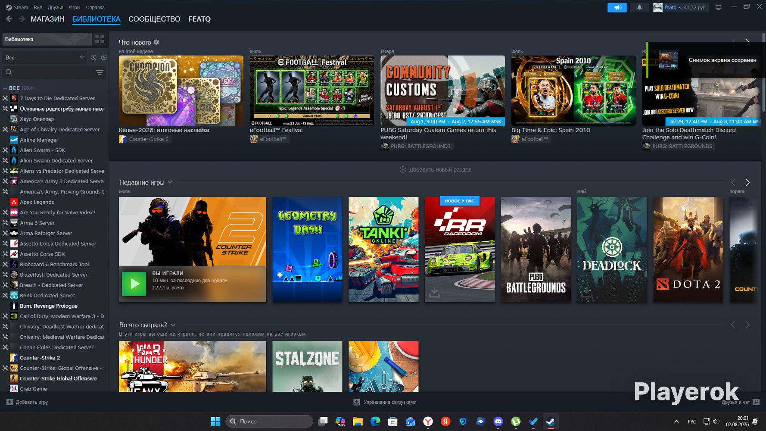The height and width of the screenshot is (431, 766).
Task: Open the Все collection filter dropdown
Action: (x=44, y=57)
